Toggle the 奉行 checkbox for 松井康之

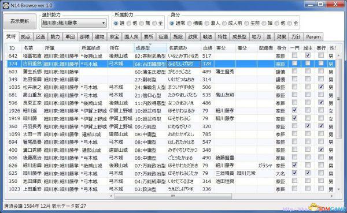click(321, 87)
